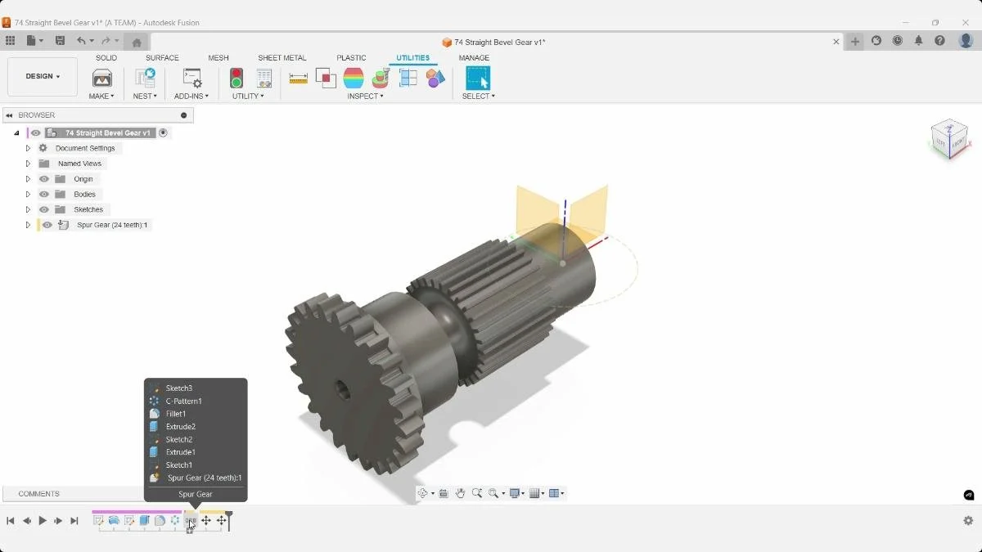This screenshot has width=982, height=552.
Task: Switch to the MESH tab
Action: pos(218,58)
